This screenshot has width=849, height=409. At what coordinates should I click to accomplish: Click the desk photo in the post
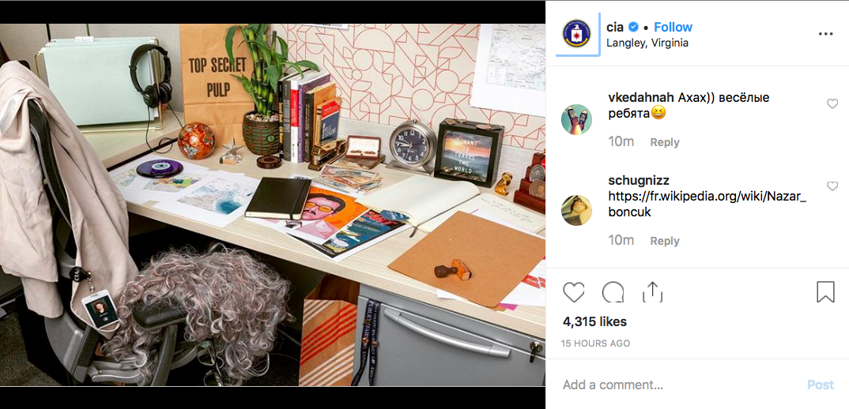(273, 204)
